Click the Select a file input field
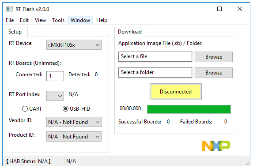This screenshot has width=253, height=168. 155,57
